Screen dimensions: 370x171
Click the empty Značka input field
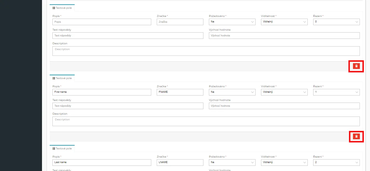click(x=180, y=22)
